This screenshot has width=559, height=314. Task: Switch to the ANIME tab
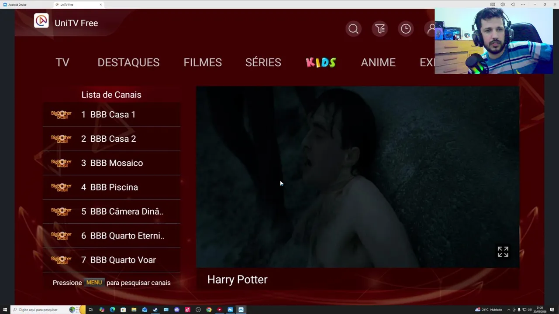pyautogui.click(x=378, y=62)
